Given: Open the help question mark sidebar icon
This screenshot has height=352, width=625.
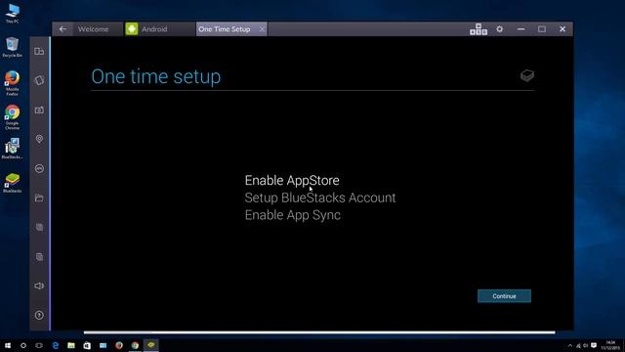Looking at the screenshot, I should (39, 315).
